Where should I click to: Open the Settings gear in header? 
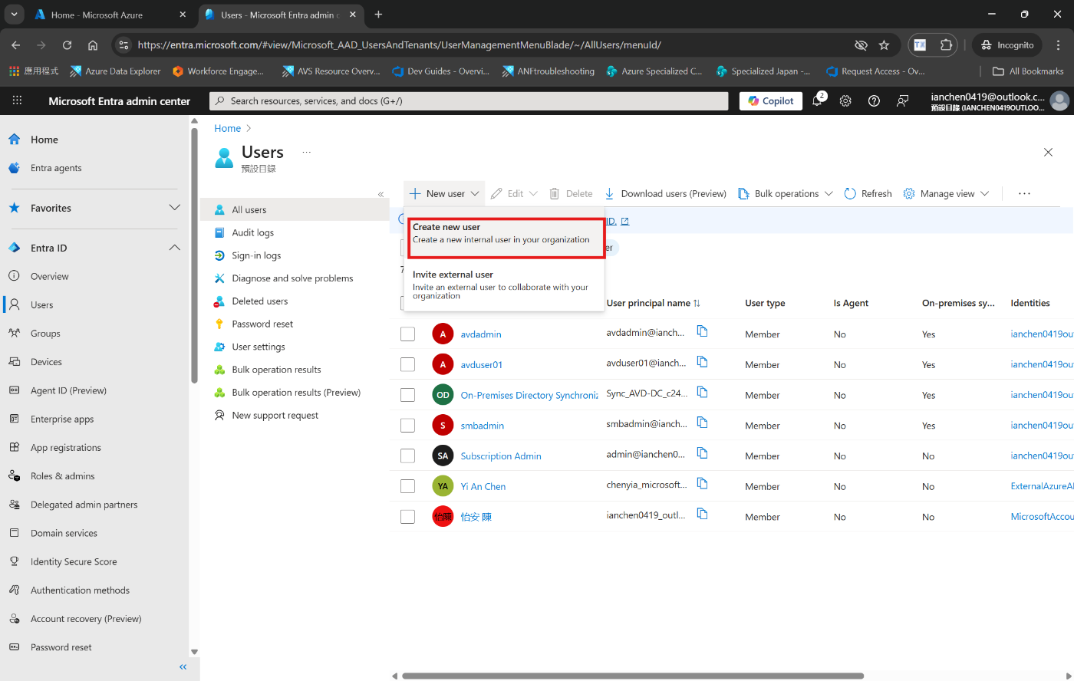[845, 100]
